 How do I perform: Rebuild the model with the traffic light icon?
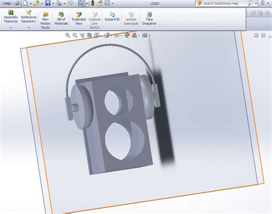pos(93,3)
